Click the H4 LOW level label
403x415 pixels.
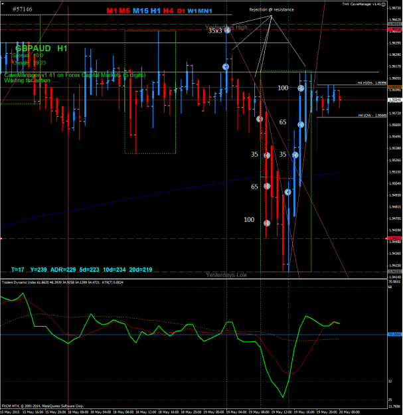click(372, 116)
